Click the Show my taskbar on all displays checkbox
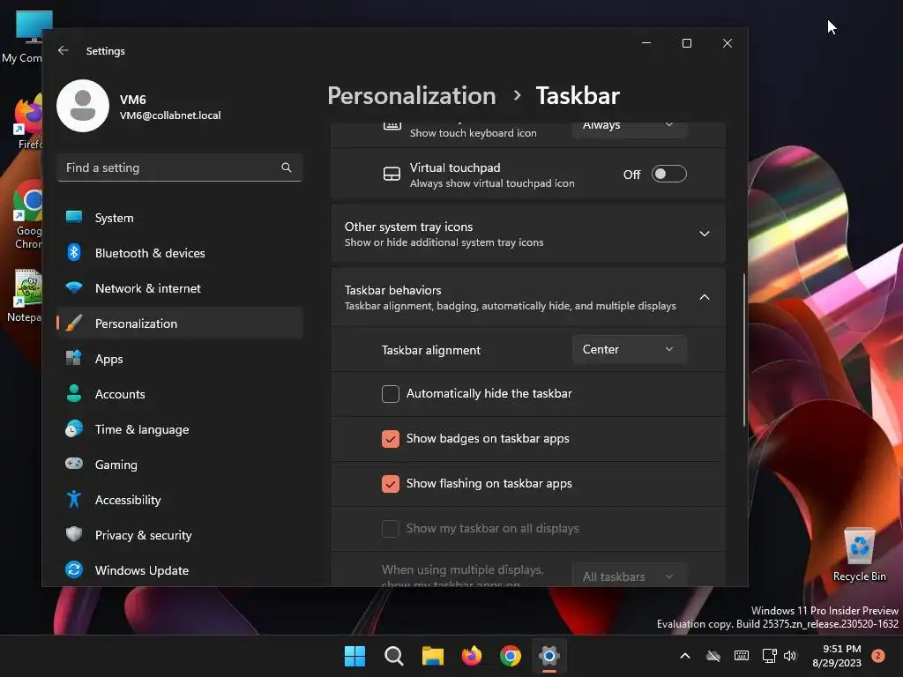Screen dimensions: 903x677 click(x=391, y=529)
